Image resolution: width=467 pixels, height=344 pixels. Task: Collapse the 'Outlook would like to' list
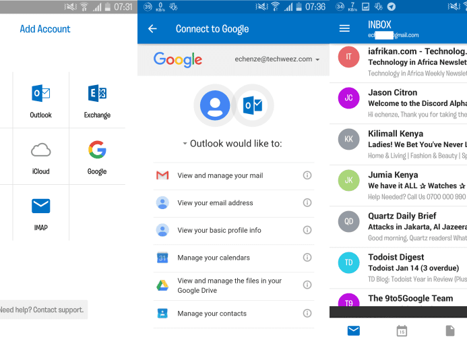pyautogui.click(x=185, y=144)
